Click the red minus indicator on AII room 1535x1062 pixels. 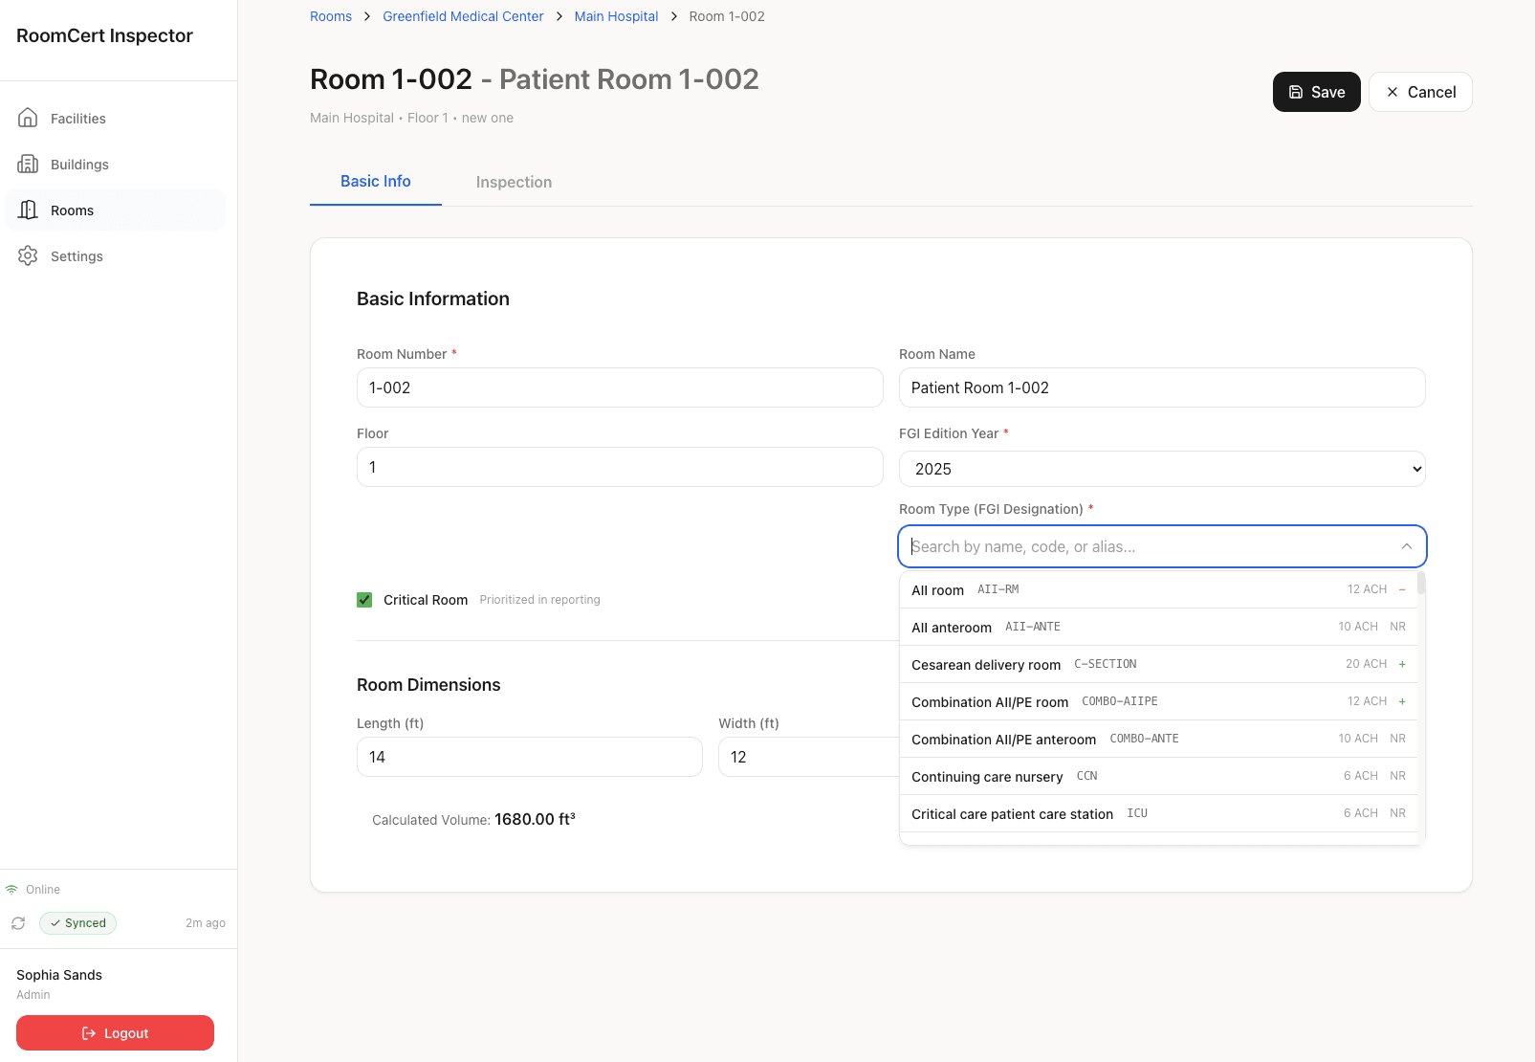pyautogui.click(x=1402, y=589)
